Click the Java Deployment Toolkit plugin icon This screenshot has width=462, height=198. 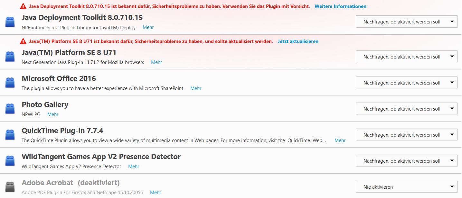(10, 22)
